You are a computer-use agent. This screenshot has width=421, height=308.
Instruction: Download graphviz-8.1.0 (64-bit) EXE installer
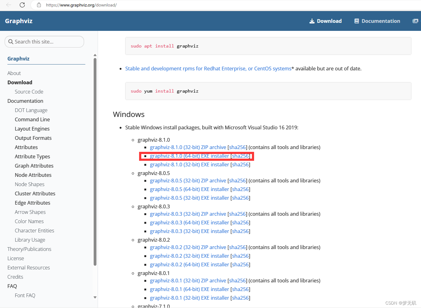pyautogui.click(x=189, y=156)
